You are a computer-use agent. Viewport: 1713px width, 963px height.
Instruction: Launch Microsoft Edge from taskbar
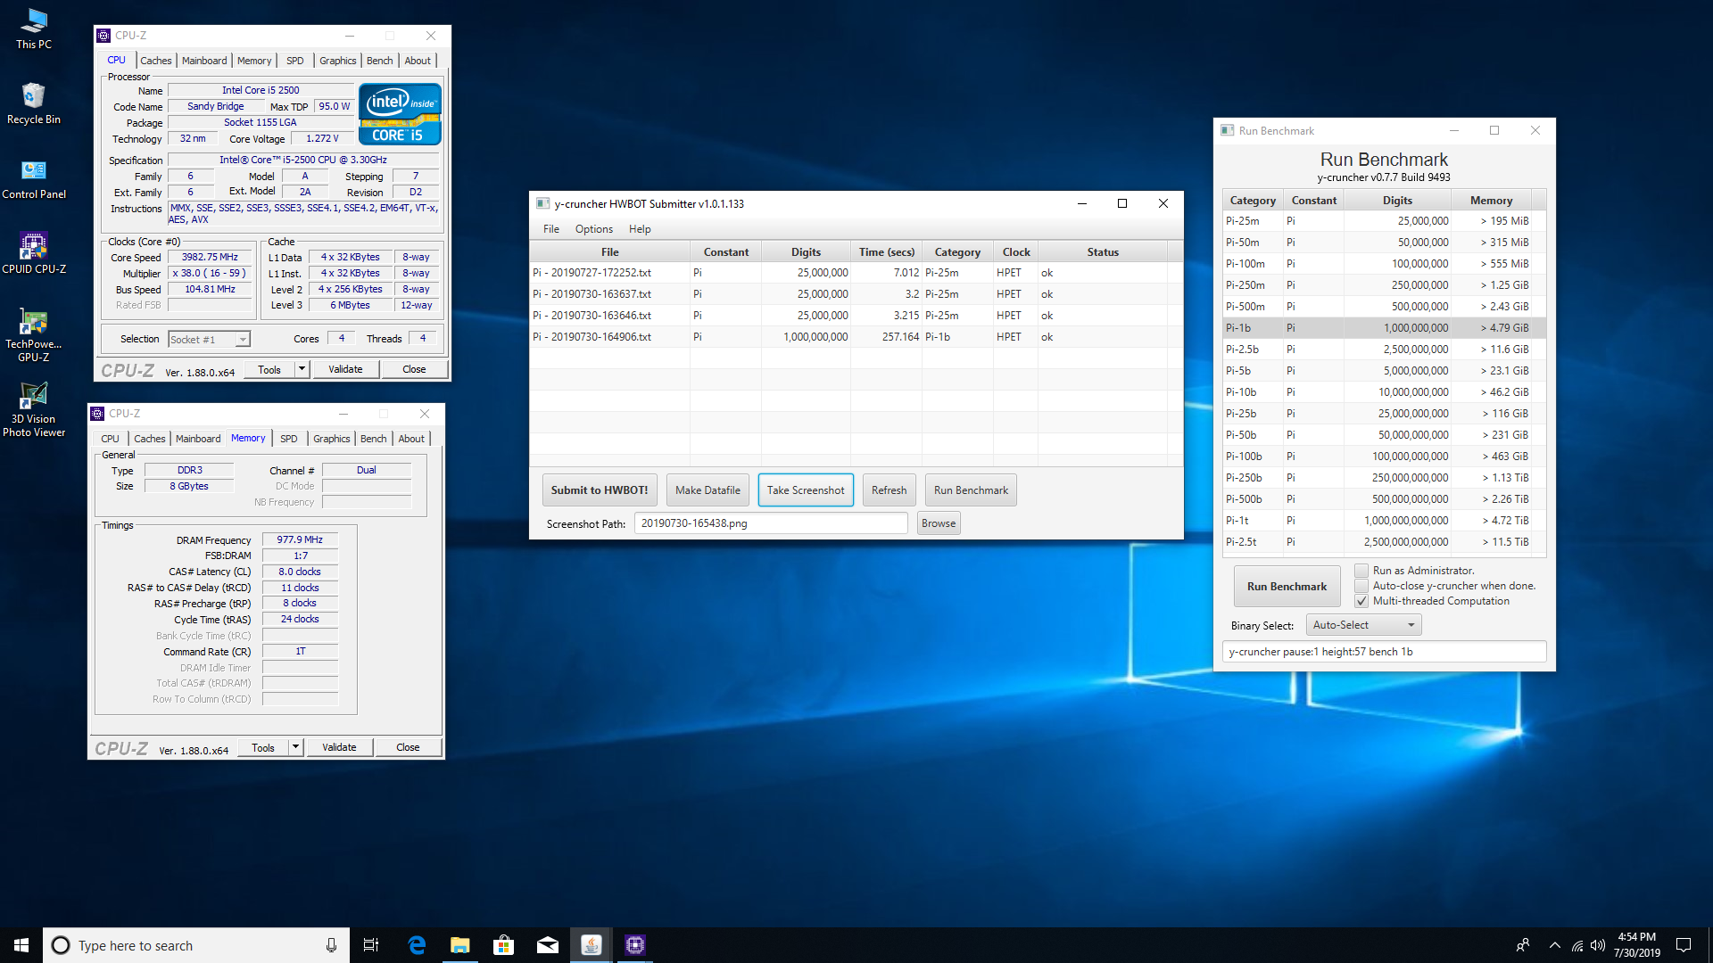coord(417,945)
